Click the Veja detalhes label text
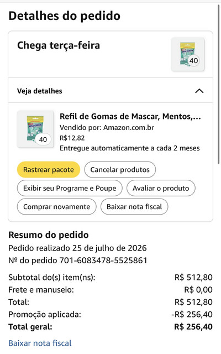 (40, 91)
